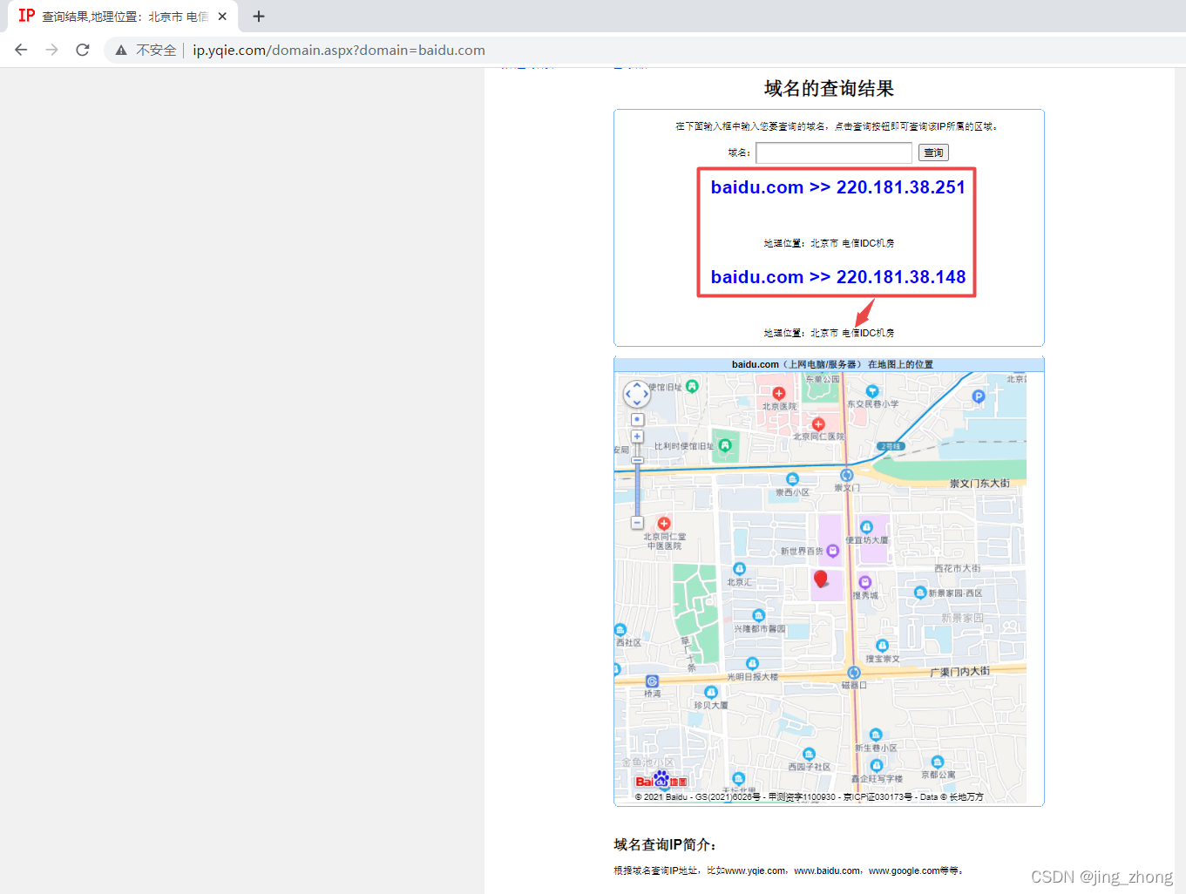The height and width of the screenshot is (894, 1186).
Task: Click the 桥湾 station marker
Action: tap(652, 681)
